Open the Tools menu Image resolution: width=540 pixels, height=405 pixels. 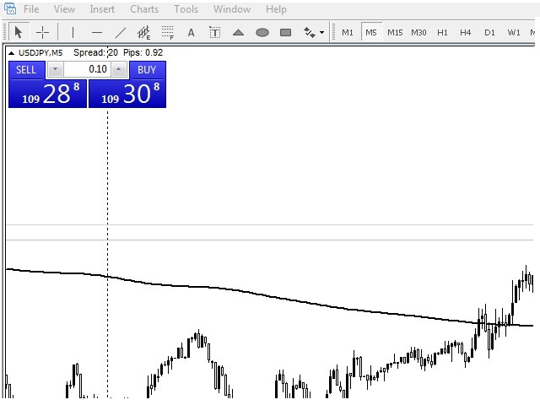tap(186, 9)
